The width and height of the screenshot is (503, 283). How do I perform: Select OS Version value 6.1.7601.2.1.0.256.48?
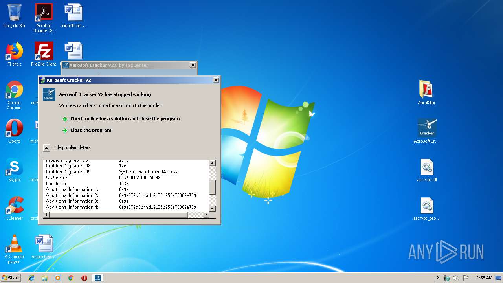[140, 178]
